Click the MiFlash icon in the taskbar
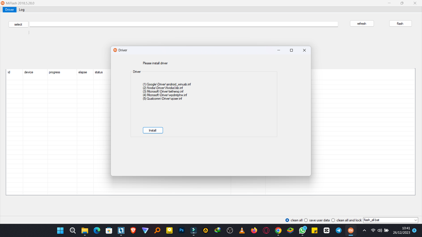Image resolution: width=422 pixels, height=237 pixels. click(x=351, y=230)
